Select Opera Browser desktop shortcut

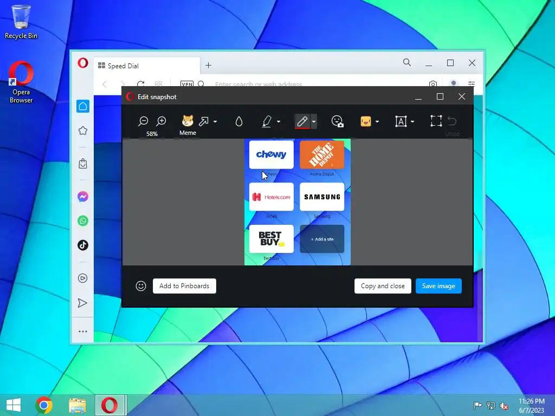21,82
